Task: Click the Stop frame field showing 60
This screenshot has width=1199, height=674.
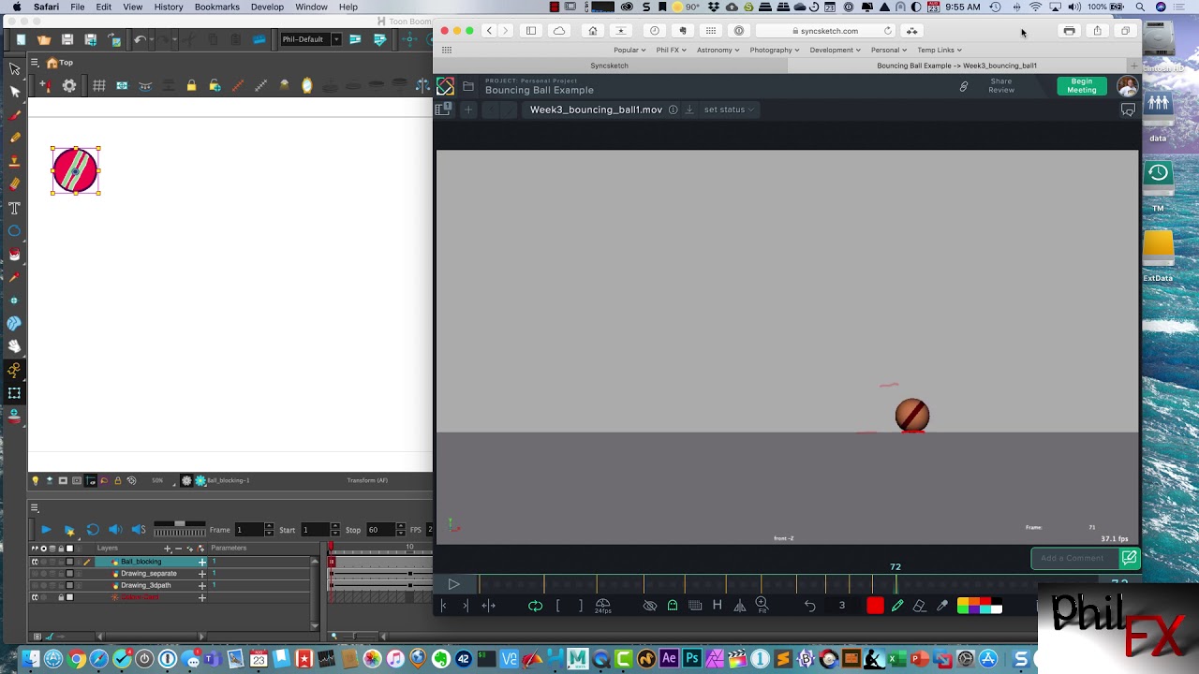Action: coord(379,530)
